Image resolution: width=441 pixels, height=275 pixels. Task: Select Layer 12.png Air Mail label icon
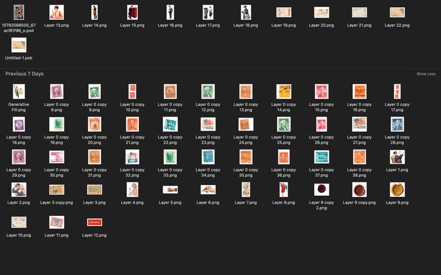pyautogui.click(x=94, y=222)
